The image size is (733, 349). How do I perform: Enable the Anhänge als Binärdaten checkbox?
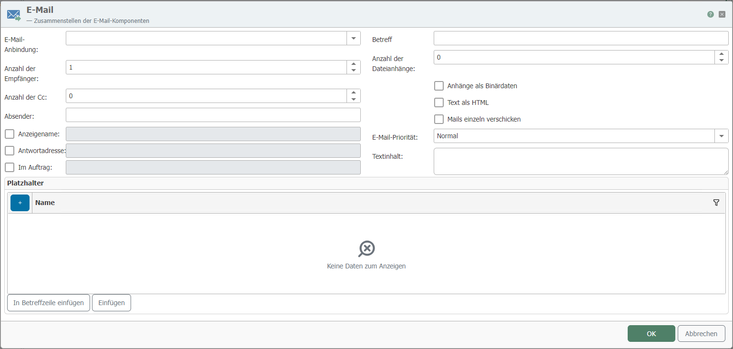tap(438, 86)
